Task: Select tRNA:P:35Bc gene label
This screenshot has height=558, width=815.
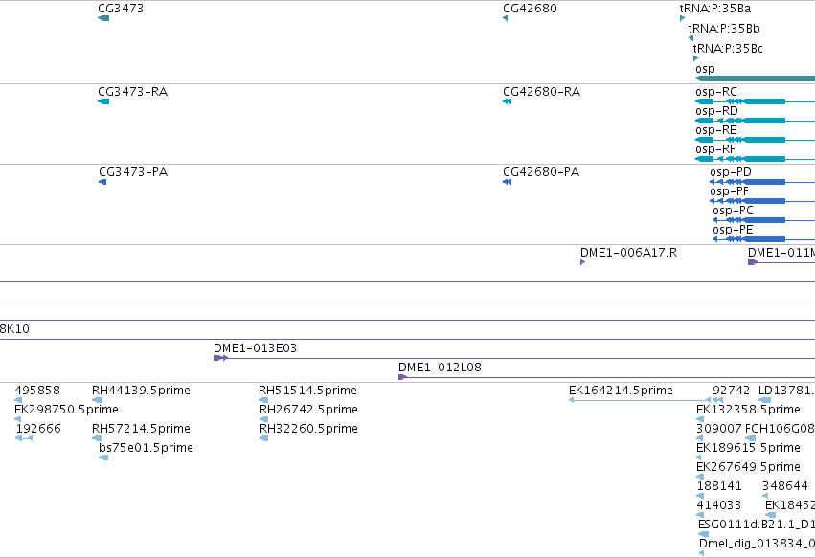Action: 728,48
